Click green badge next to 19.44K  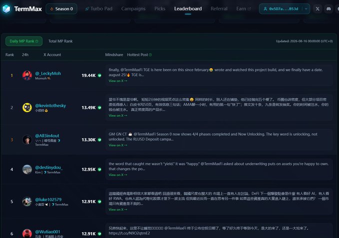pyautogui.click(x=99, y=75)
